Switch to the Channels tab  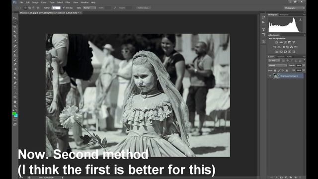(x=280, y=57)
